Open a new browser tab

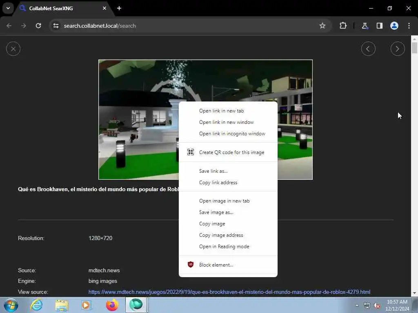119,8
